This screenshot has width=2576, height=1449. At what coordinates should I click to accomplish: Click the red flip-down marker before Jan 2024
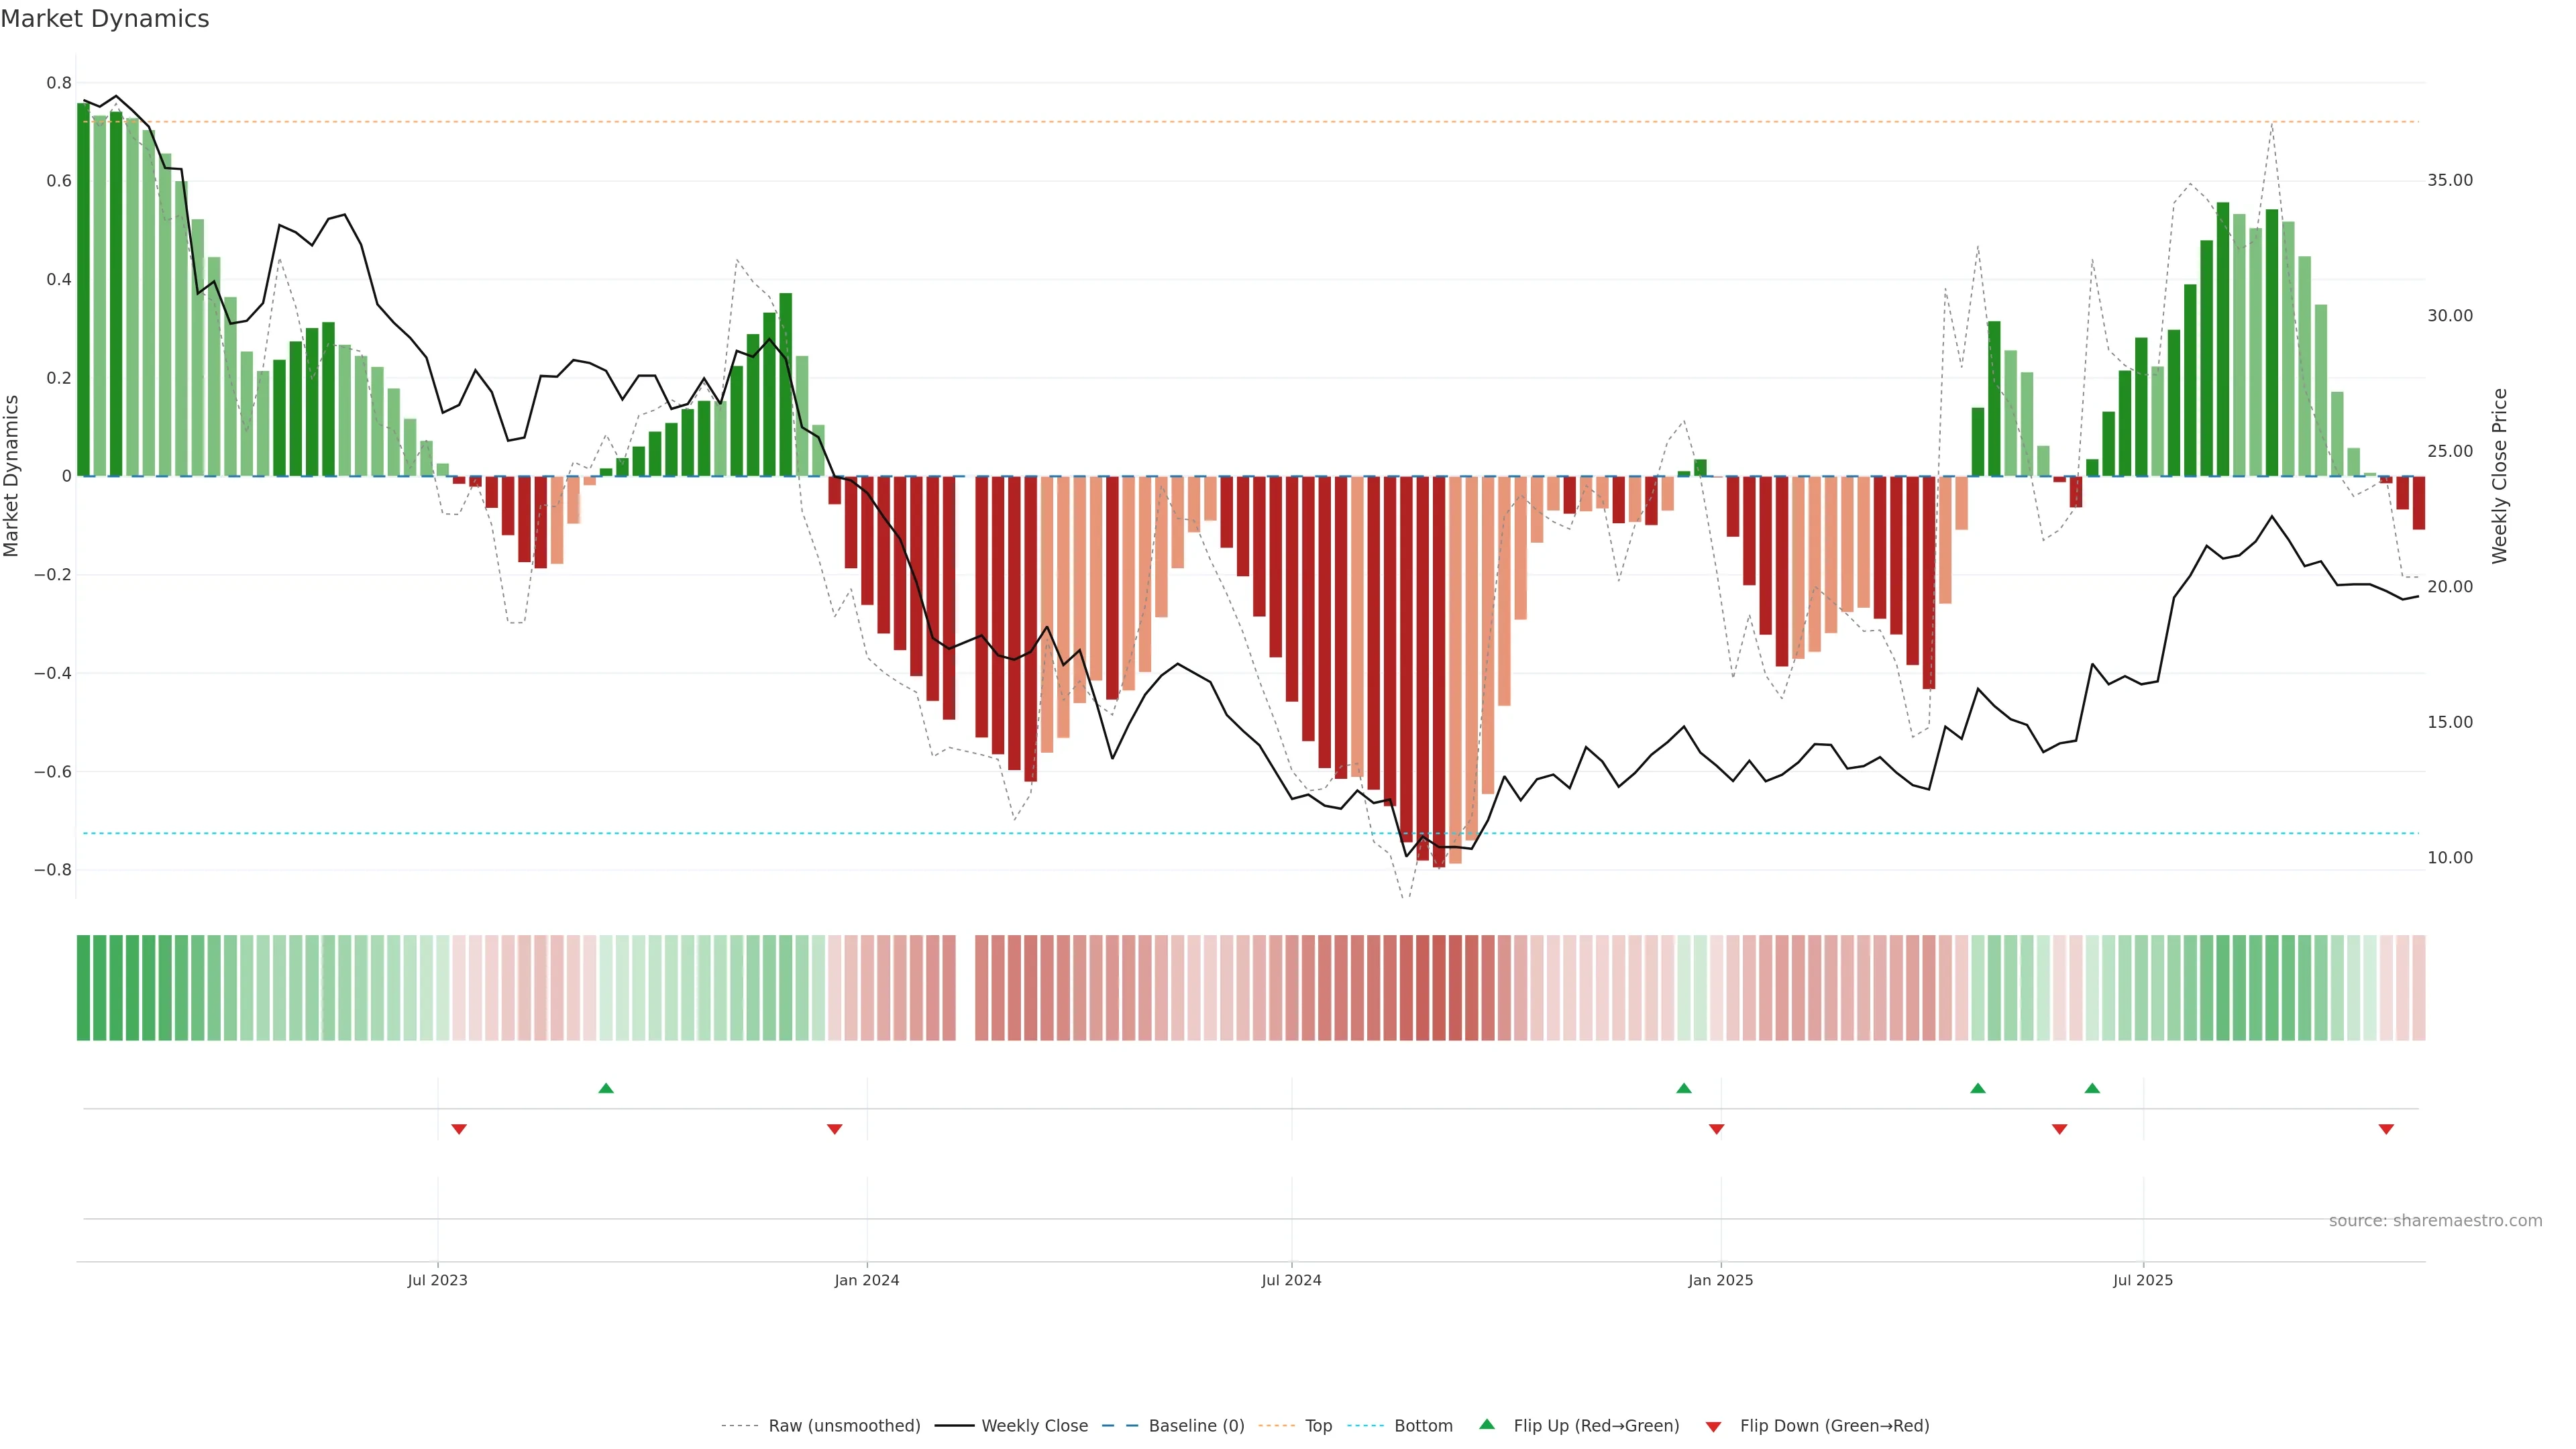[x=835, y=1129]
